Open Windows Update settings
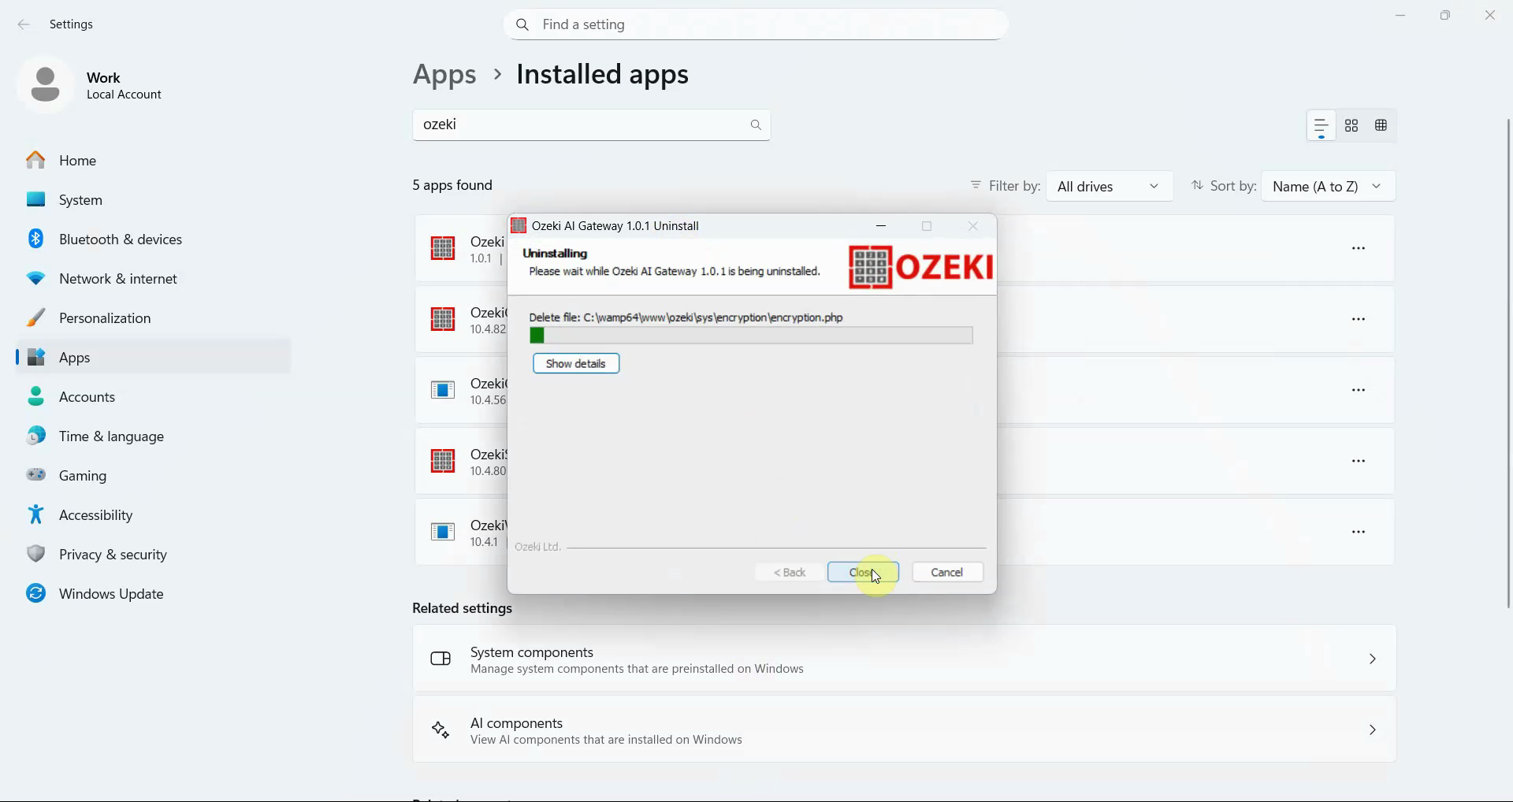The height and width of the screenshot is (802, 1513). tap(111, 593)
